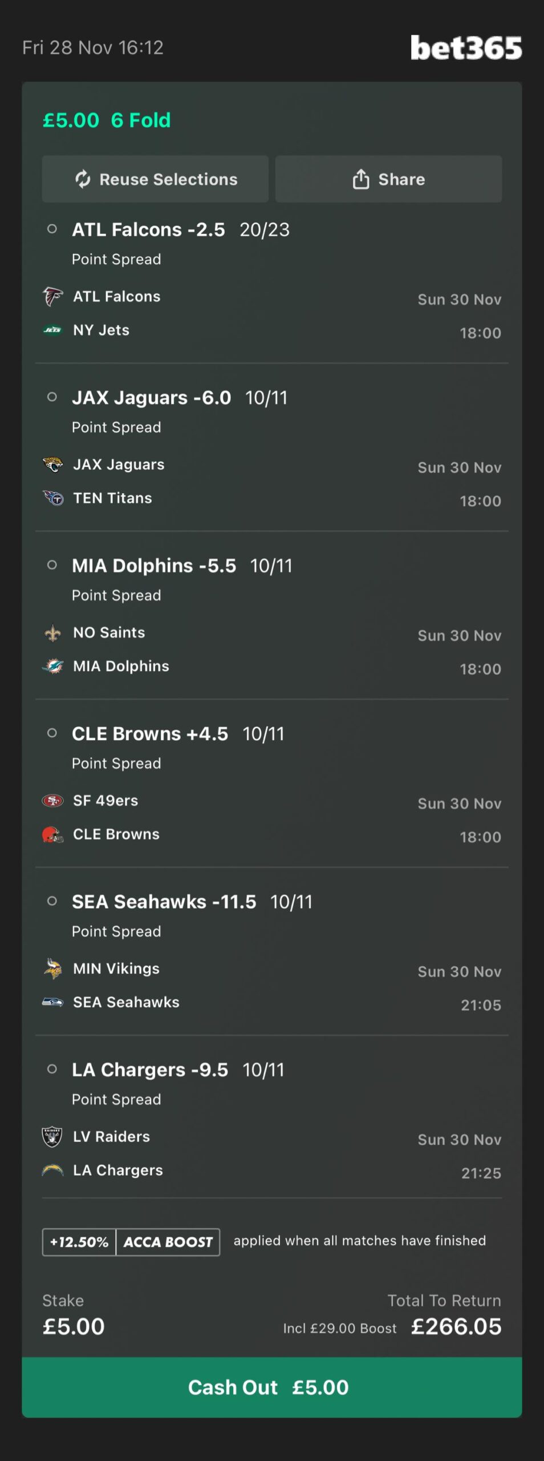The height and width of the screenshot is (1461, 544).
Task: Click the Las Vegas Raiders shield logo
Action: point(52,1137)
